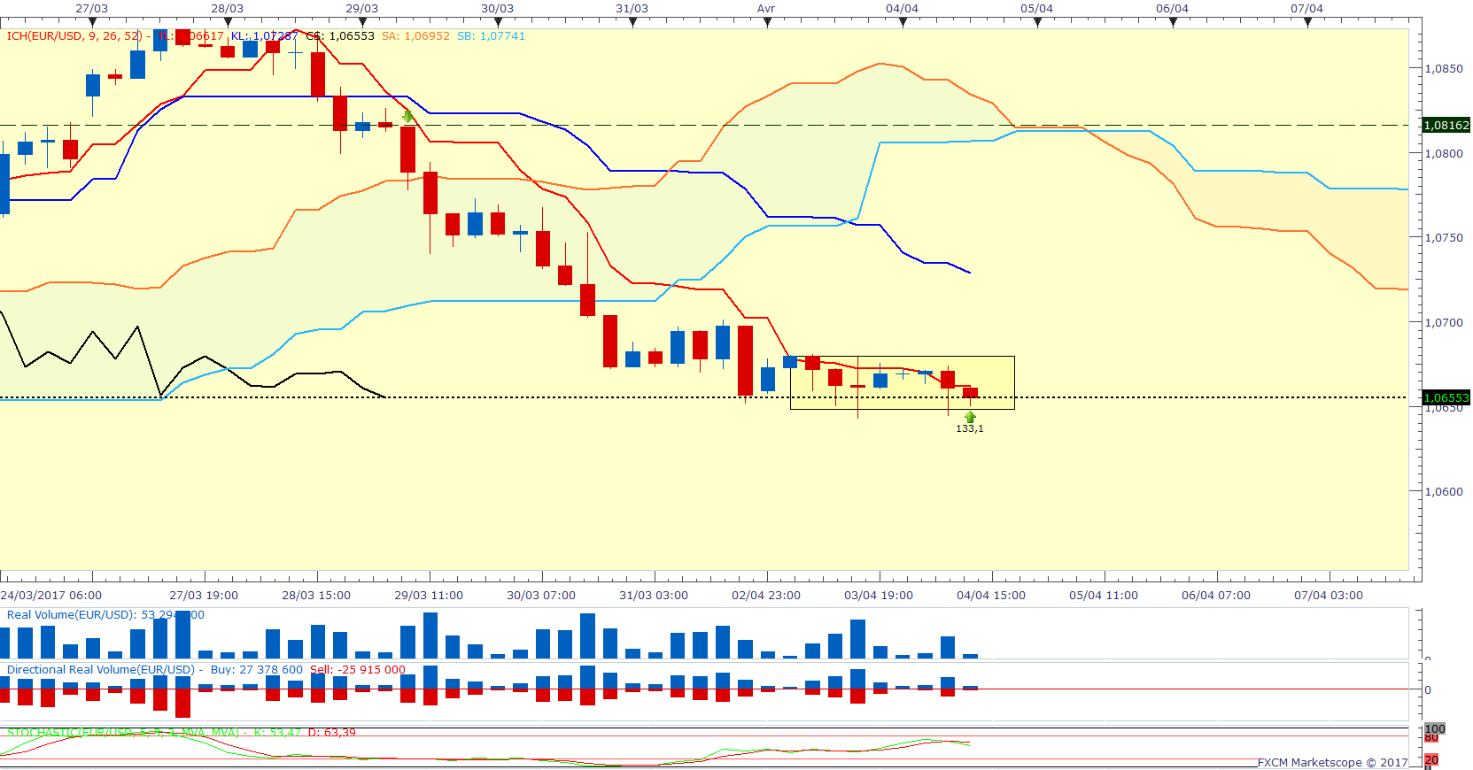Viewport: 1473px width, 770px height.
Task: Select the 04/04 date marker at top
Action: [x=903, y=9]
